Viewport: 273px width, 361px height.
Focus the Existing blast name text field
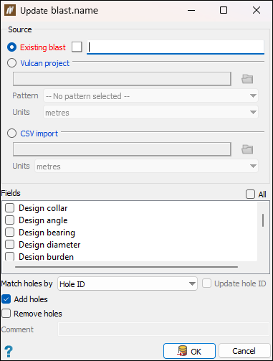point(176,47)
